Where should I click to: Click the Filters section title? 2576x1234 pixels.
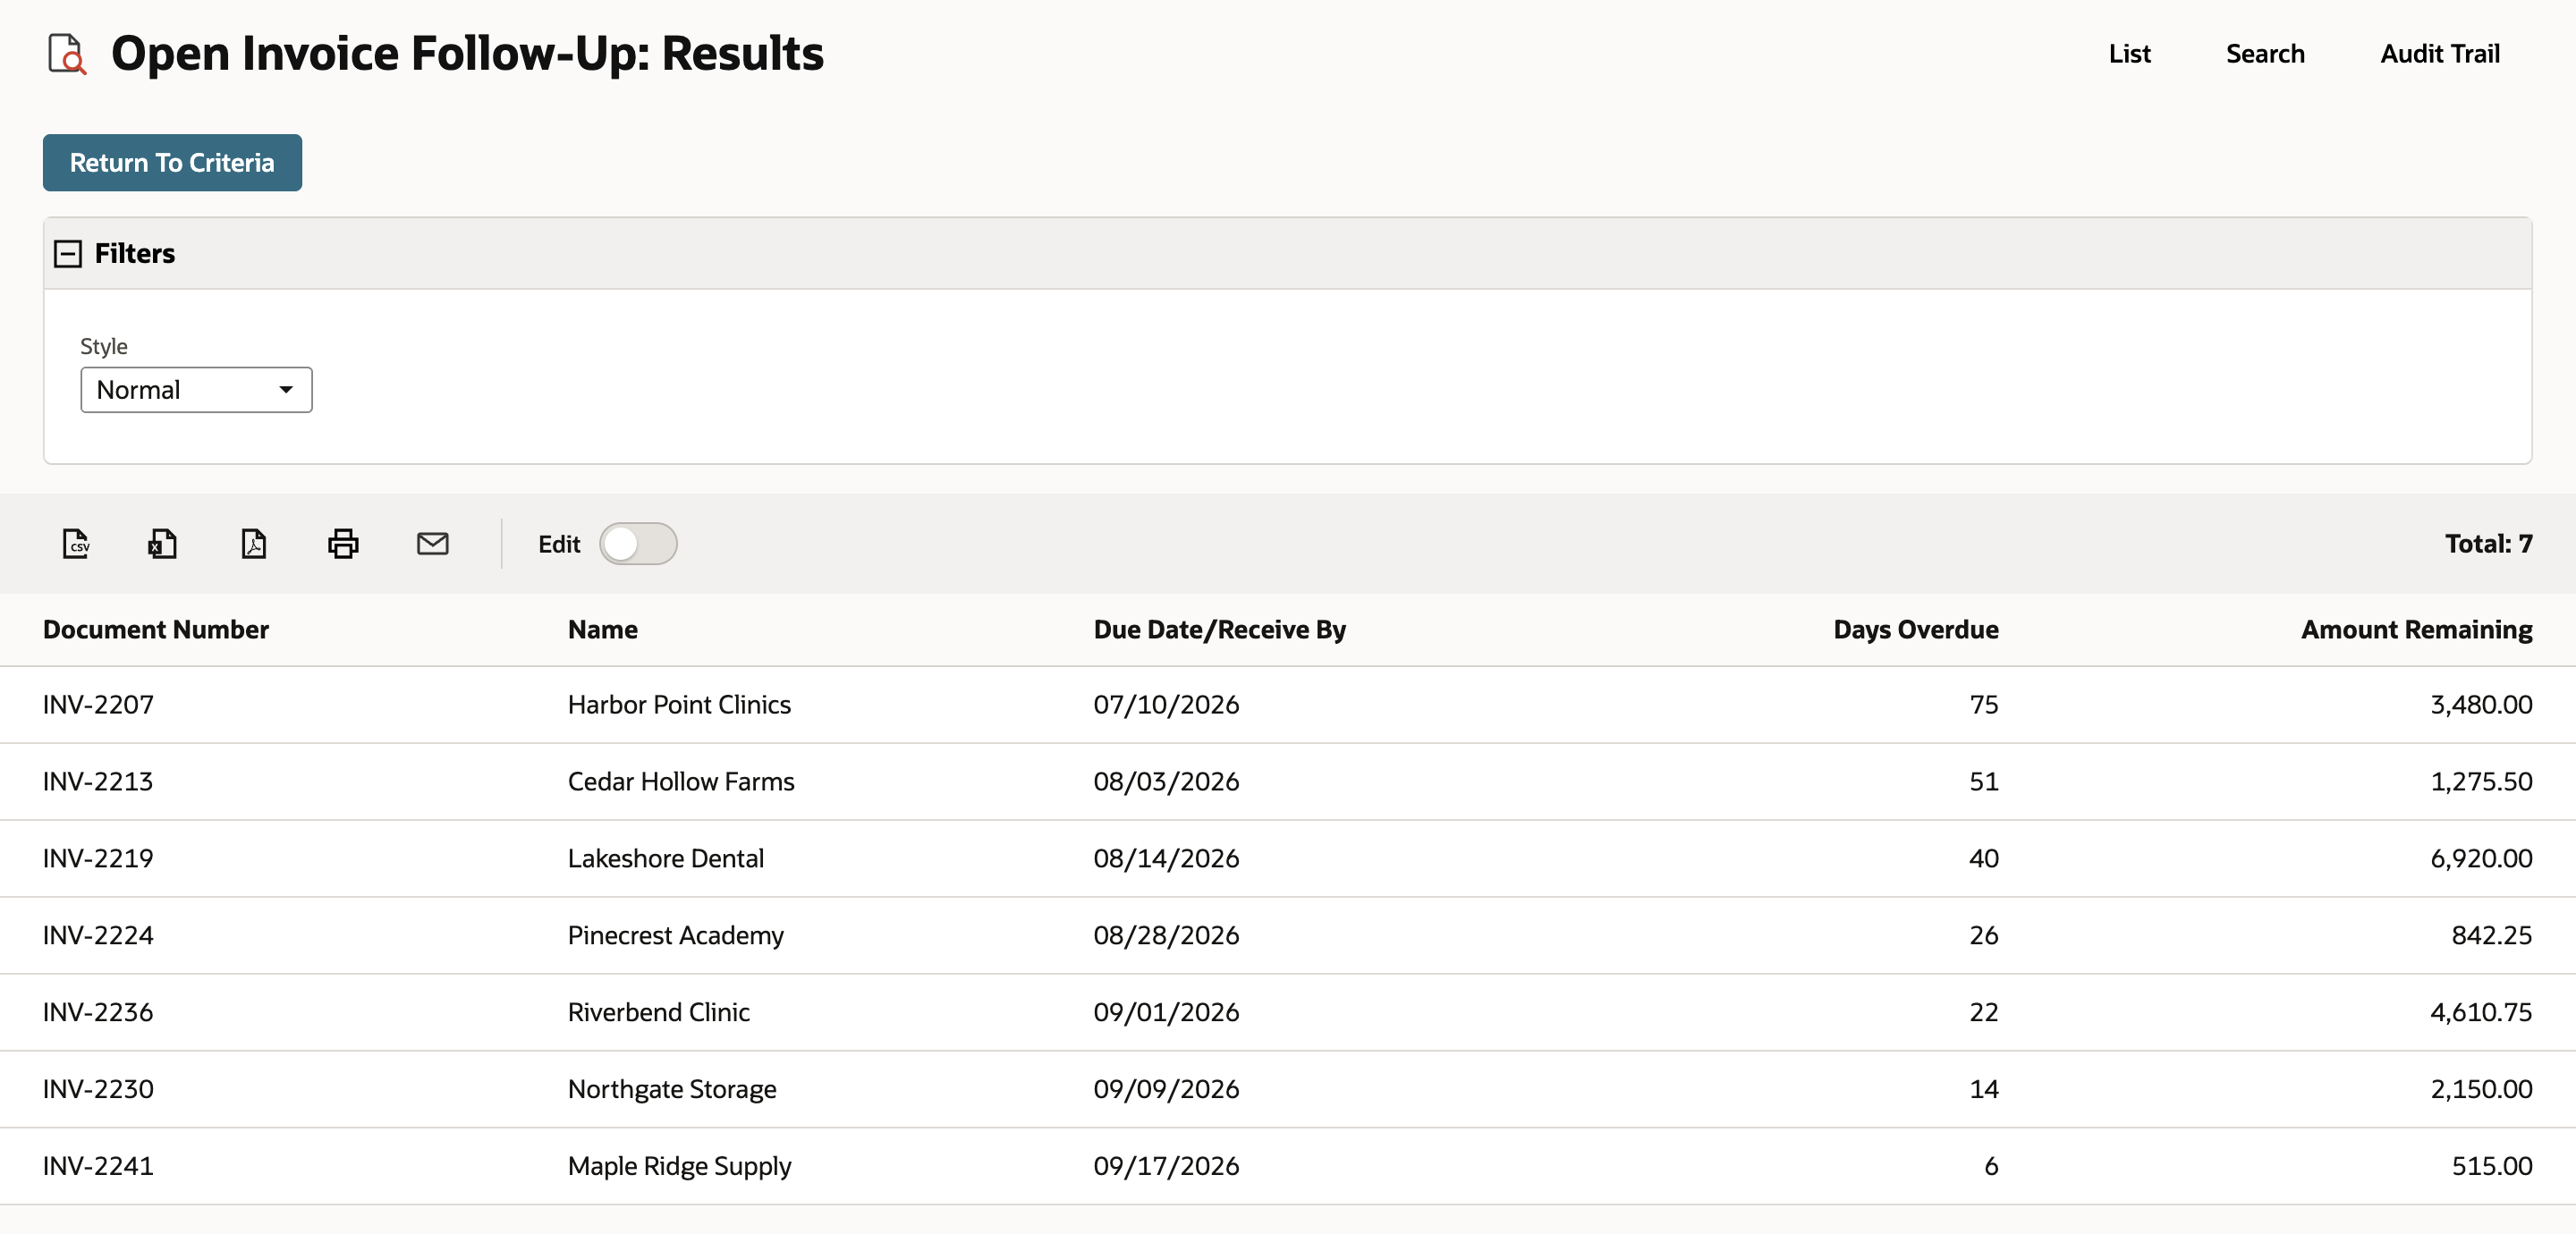tap(135, 253)
